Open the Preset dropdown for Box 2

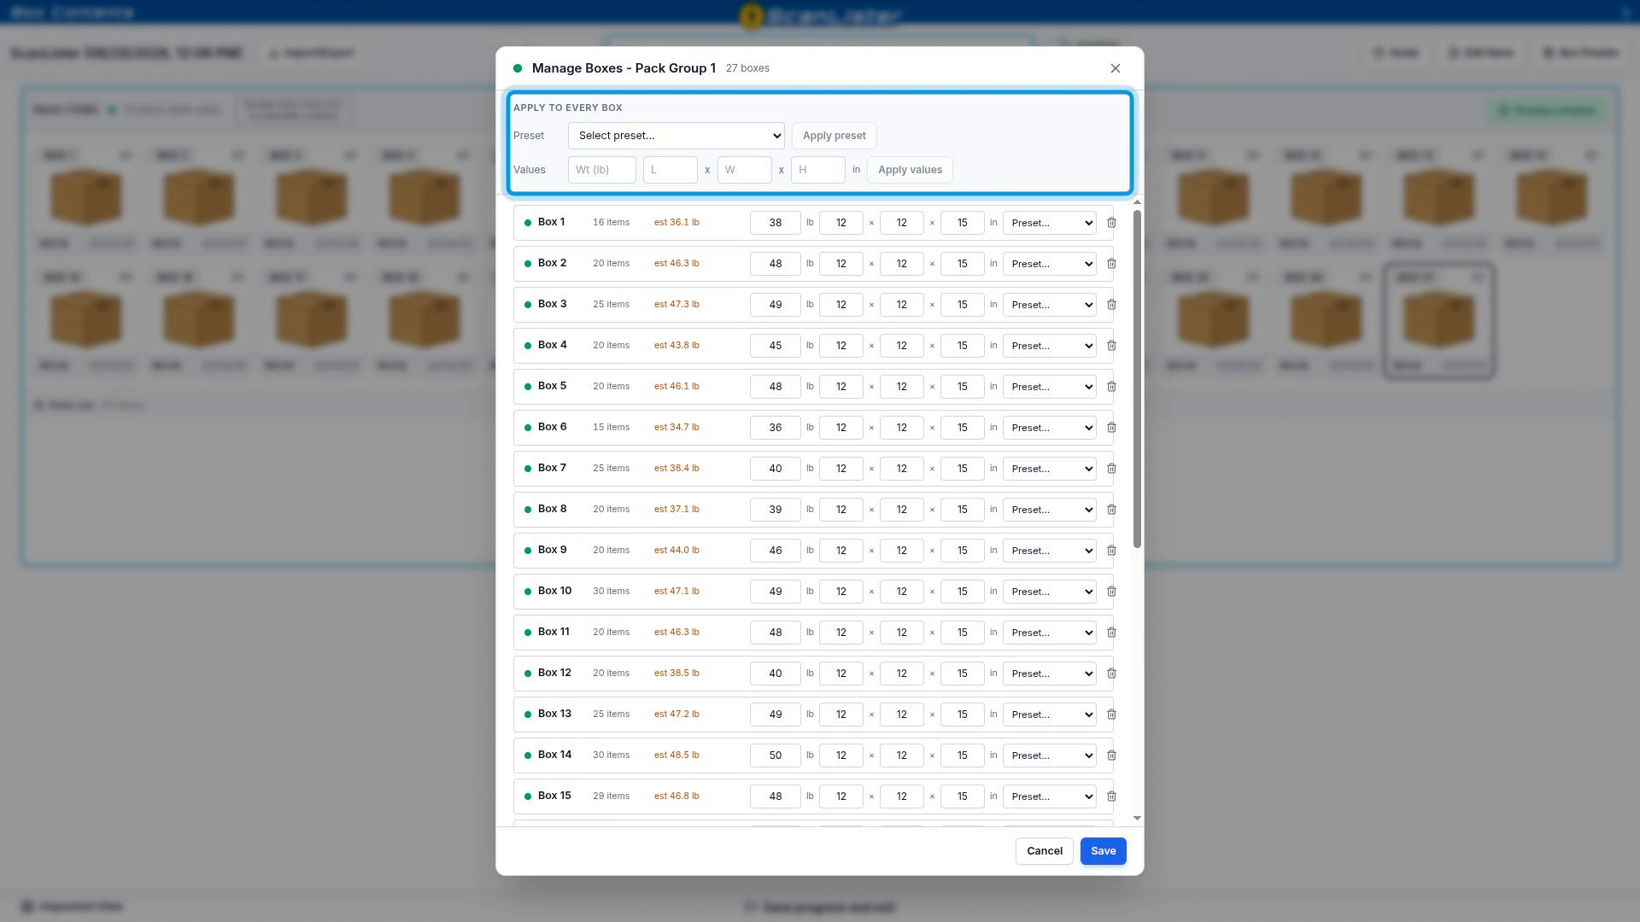pos(1049,264)
